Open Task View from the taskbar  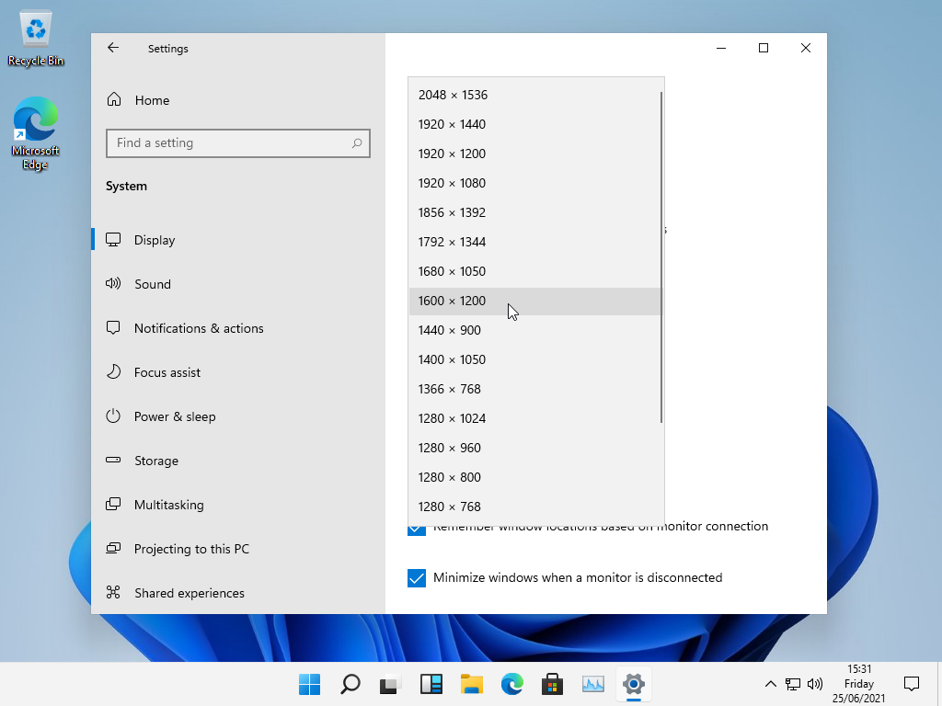[391, 684]
